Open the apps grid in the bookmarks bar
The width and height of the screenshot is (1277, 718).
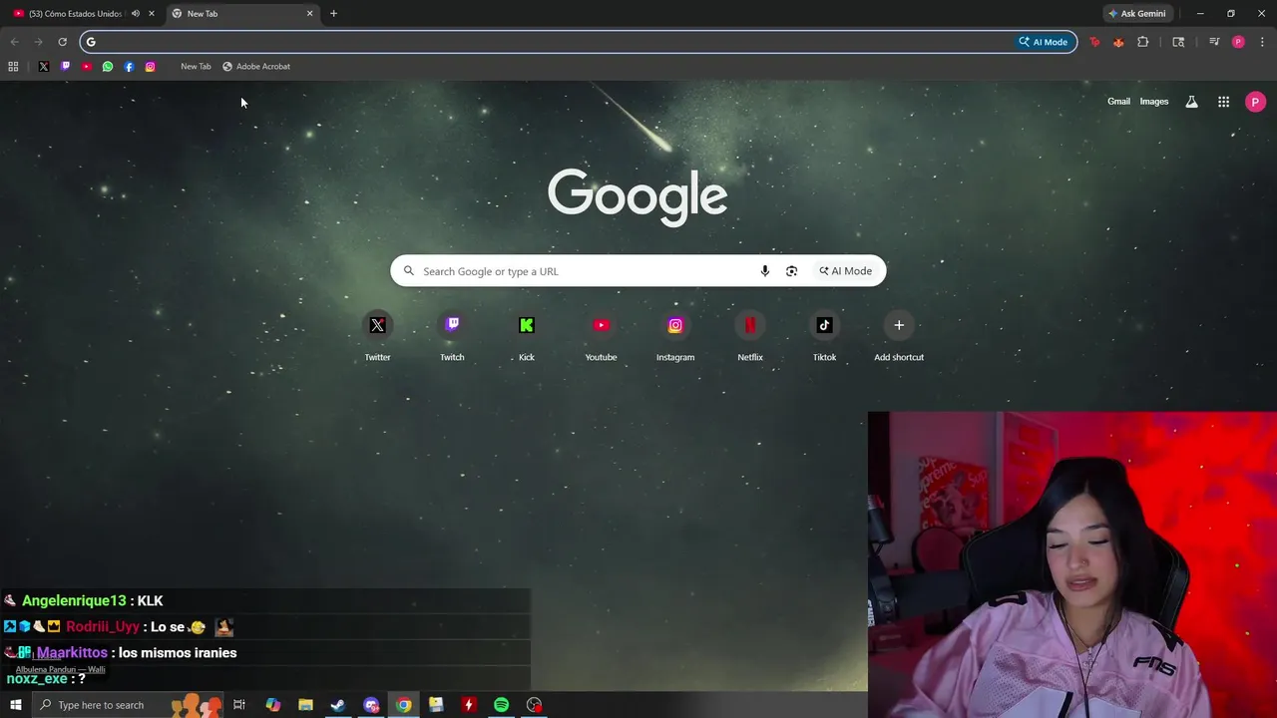(13, 67)
